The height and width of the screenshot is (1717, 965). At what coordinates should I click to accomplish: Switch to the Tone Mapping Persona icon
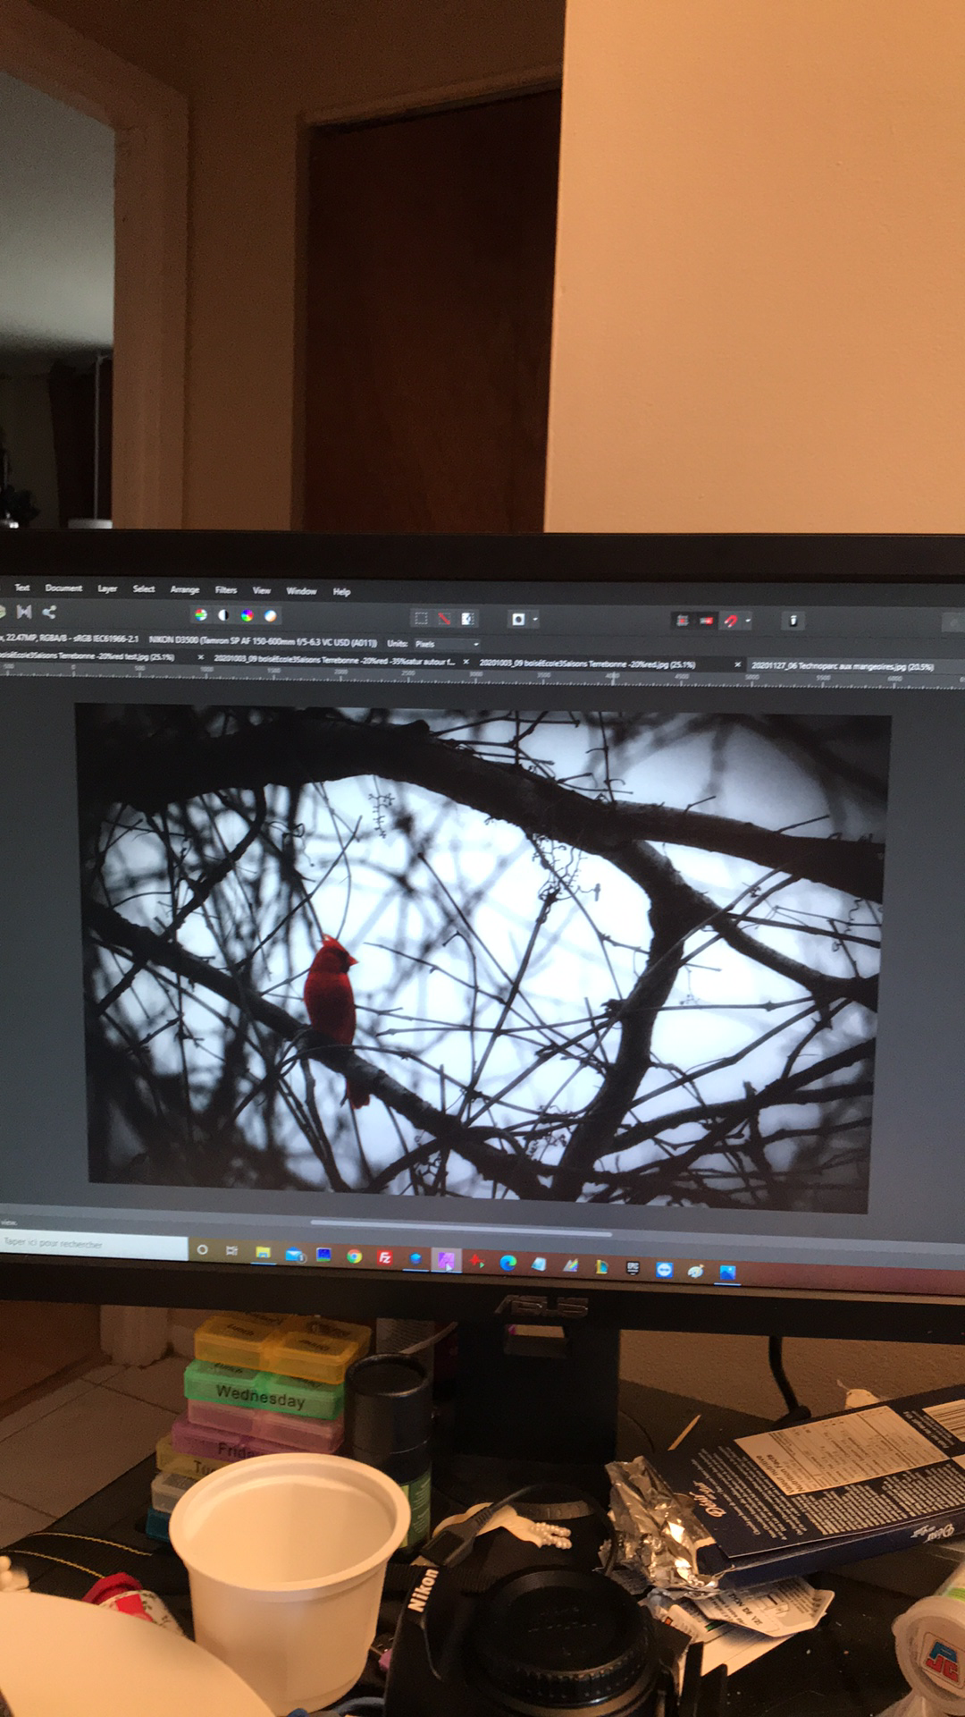[24, 612]
